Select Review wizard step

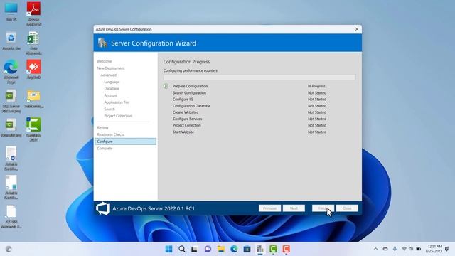[x=102, y=128]
